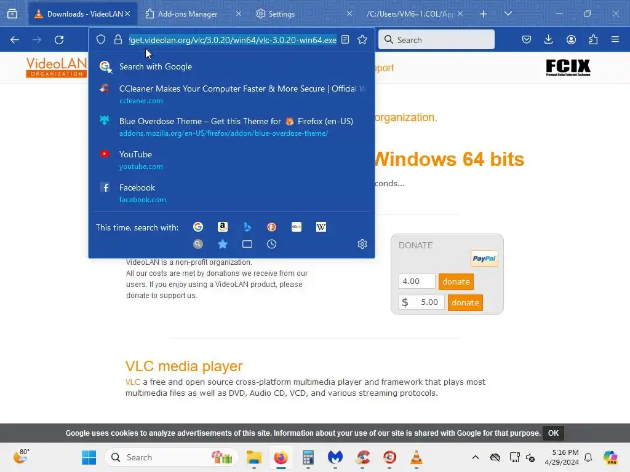Search history with the clock shortcut

pos(271,244)
